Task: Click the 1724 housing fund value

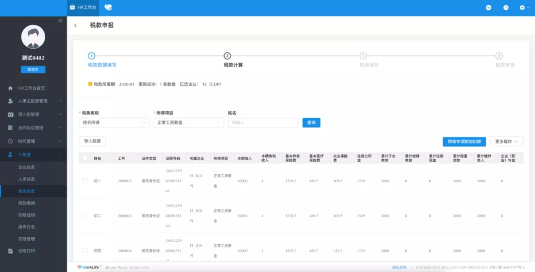Action: (x=361, y=251)
